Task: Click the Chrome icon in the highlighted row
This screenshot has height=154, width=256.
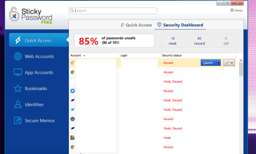Action: pos(73,63)
